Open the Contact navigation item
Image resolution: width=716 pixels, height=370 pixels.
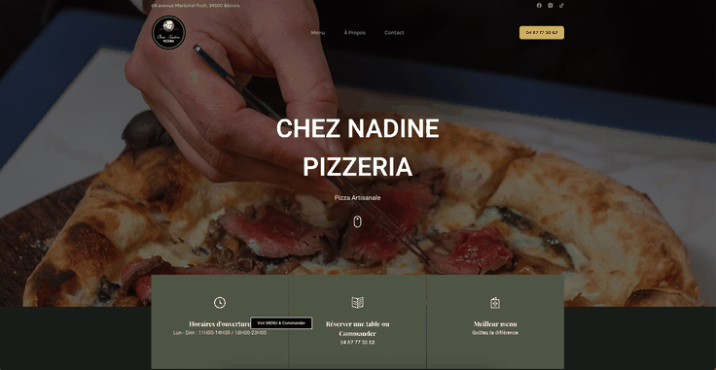(394, 33)
